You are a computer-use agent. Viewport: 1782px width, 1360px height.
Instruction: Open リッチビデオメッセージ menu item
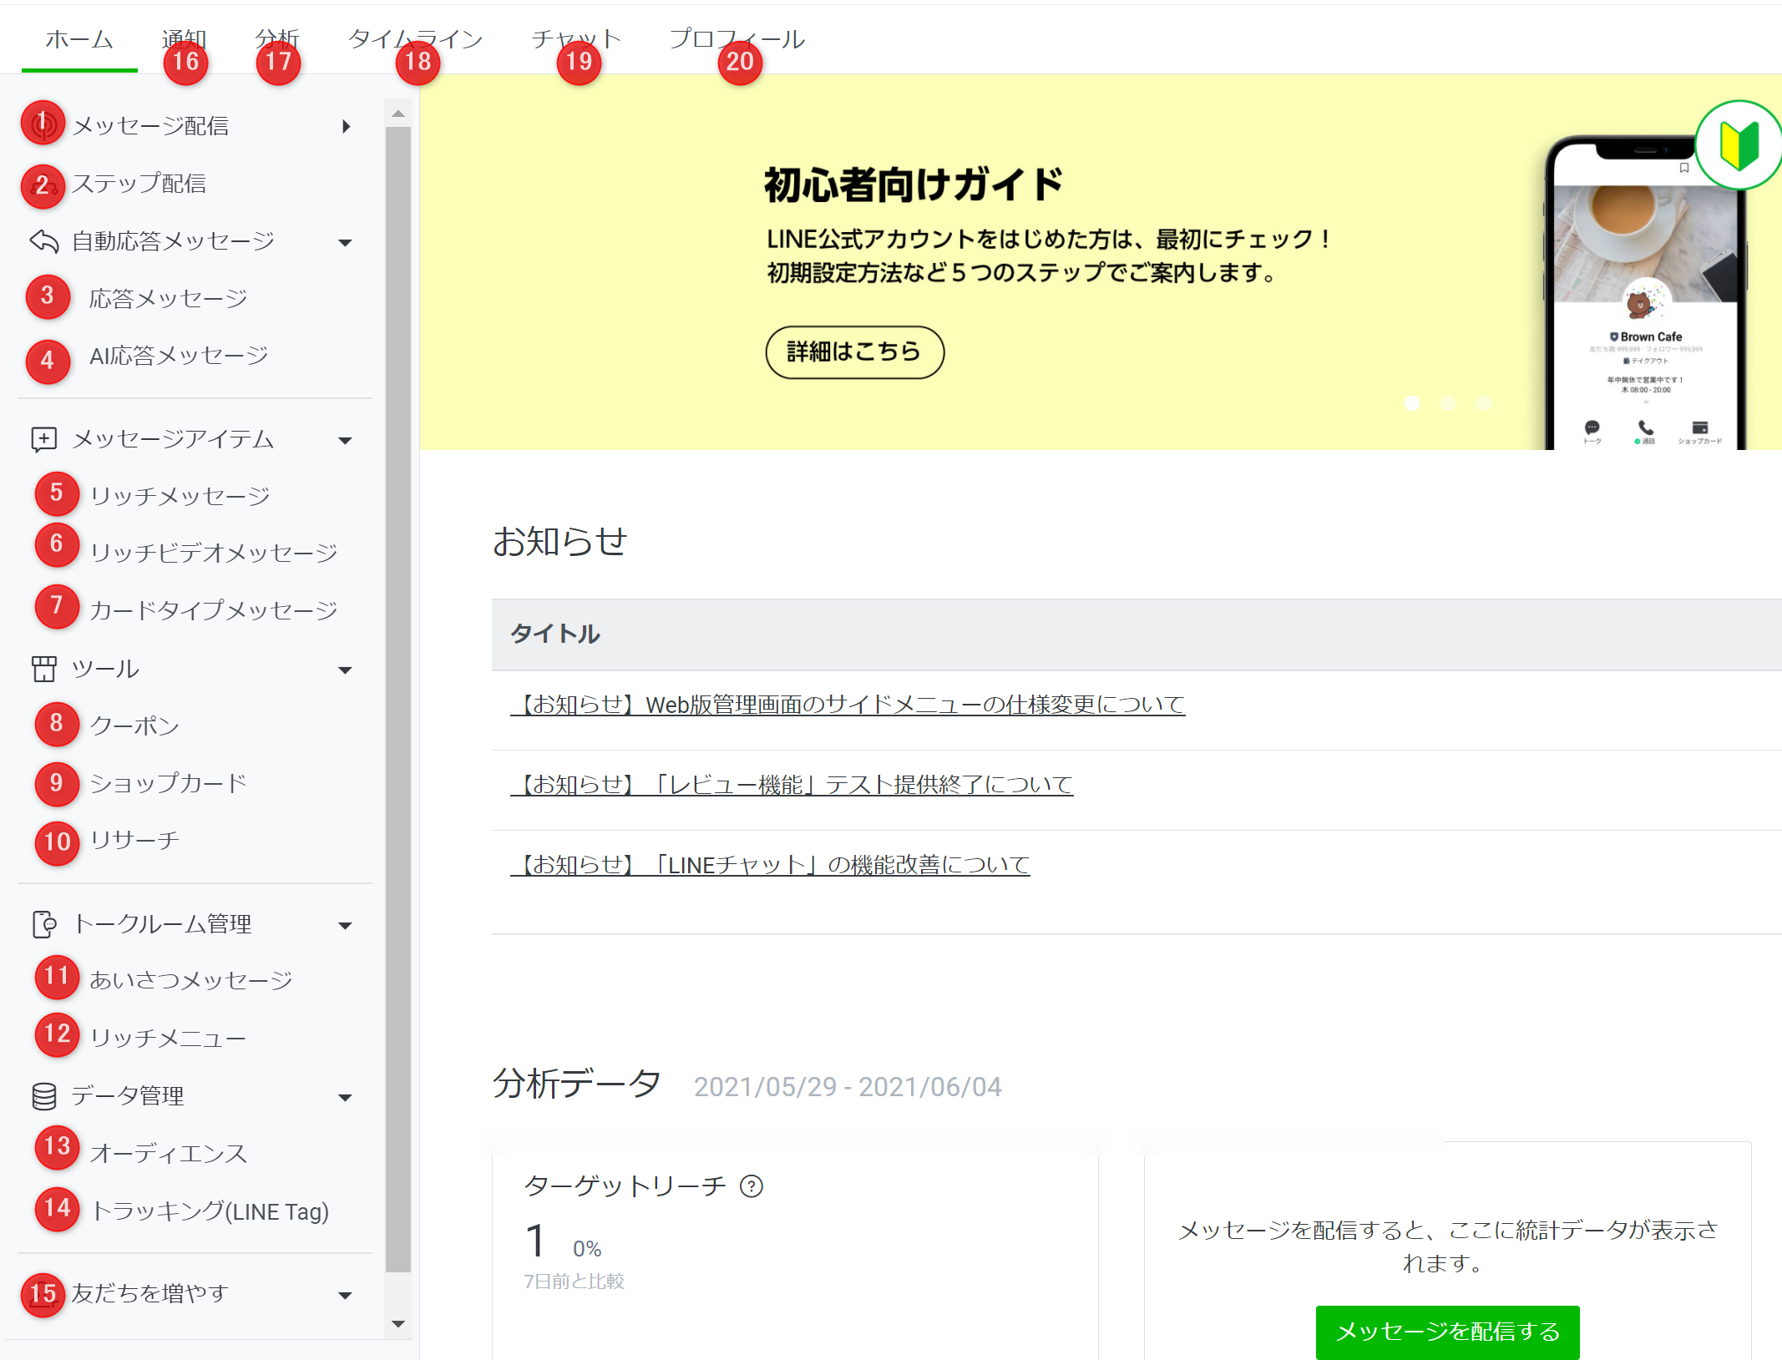[213, 553]
